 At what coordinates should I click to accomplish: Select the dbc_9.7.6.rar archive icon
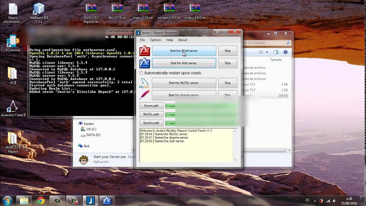tap(117, 11)
